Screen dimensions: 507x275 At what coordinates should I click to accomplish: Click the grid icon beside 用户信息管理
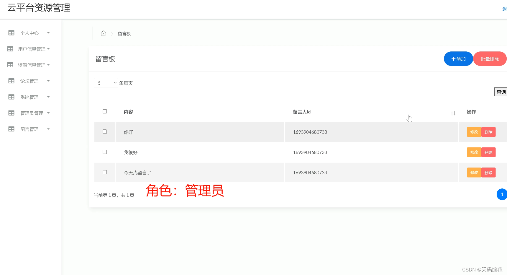(x=10, y=49)
